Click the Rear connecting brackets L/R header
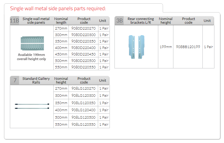The width and height of the screenshot is (224, 143). [141, 21]
